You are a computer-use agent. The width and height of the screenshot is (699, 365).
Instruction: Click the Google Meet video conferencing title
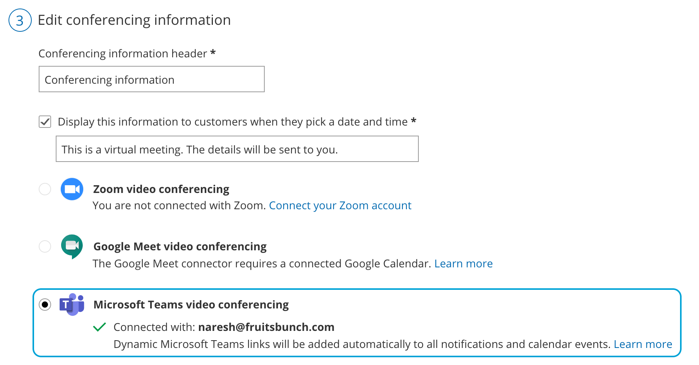point(180,246)
